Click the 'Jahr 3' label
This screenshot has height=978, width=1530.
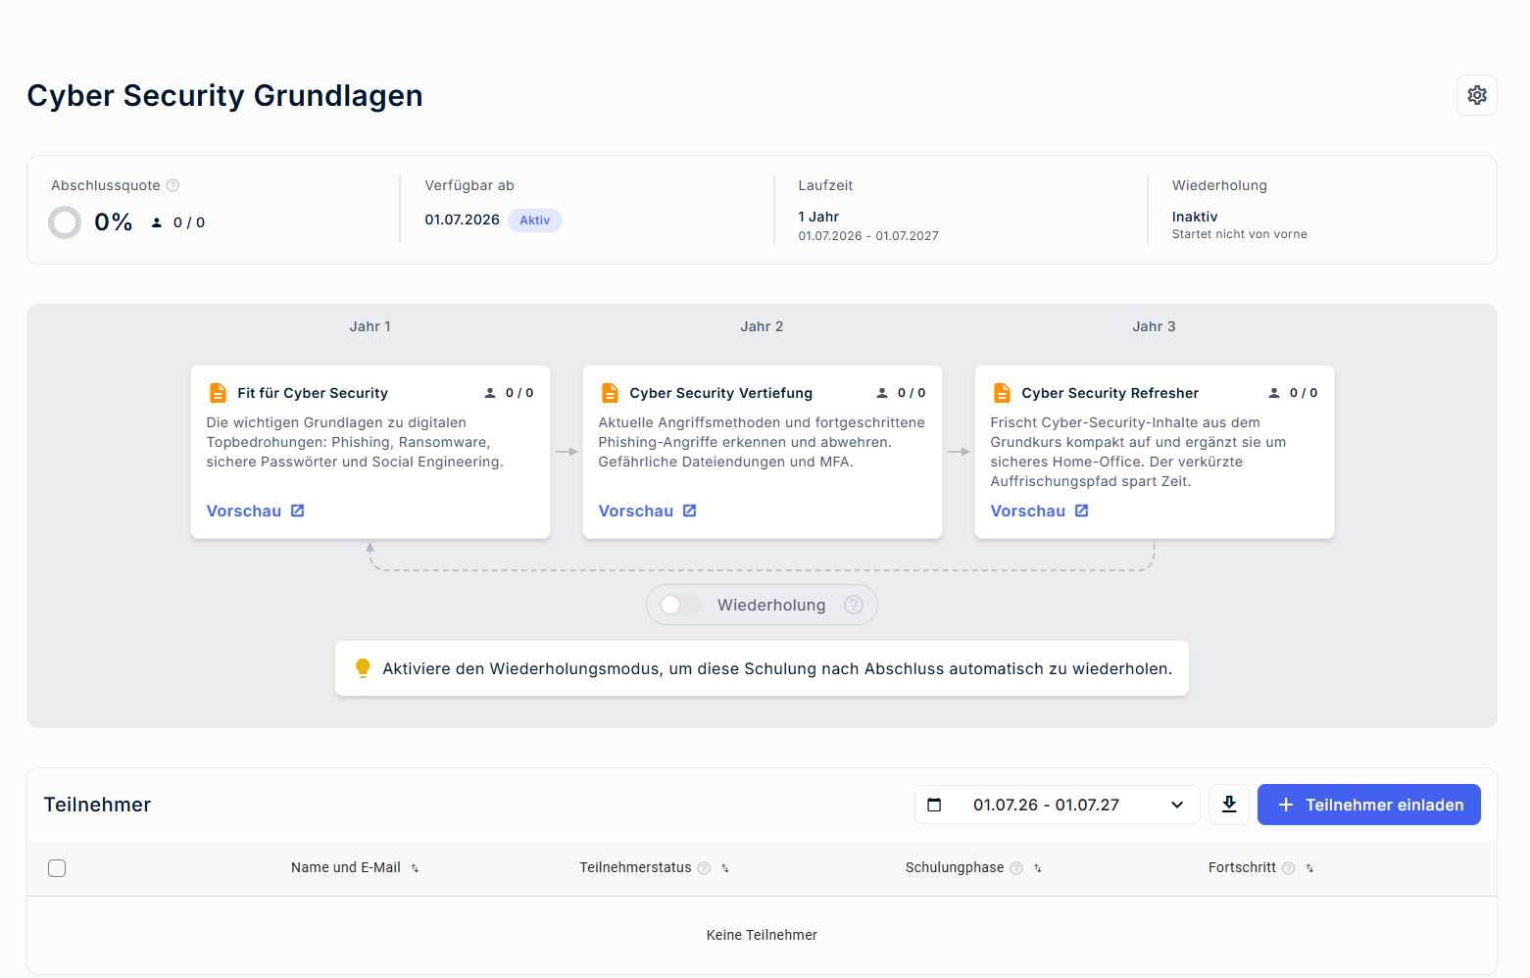coord(1154,326)
